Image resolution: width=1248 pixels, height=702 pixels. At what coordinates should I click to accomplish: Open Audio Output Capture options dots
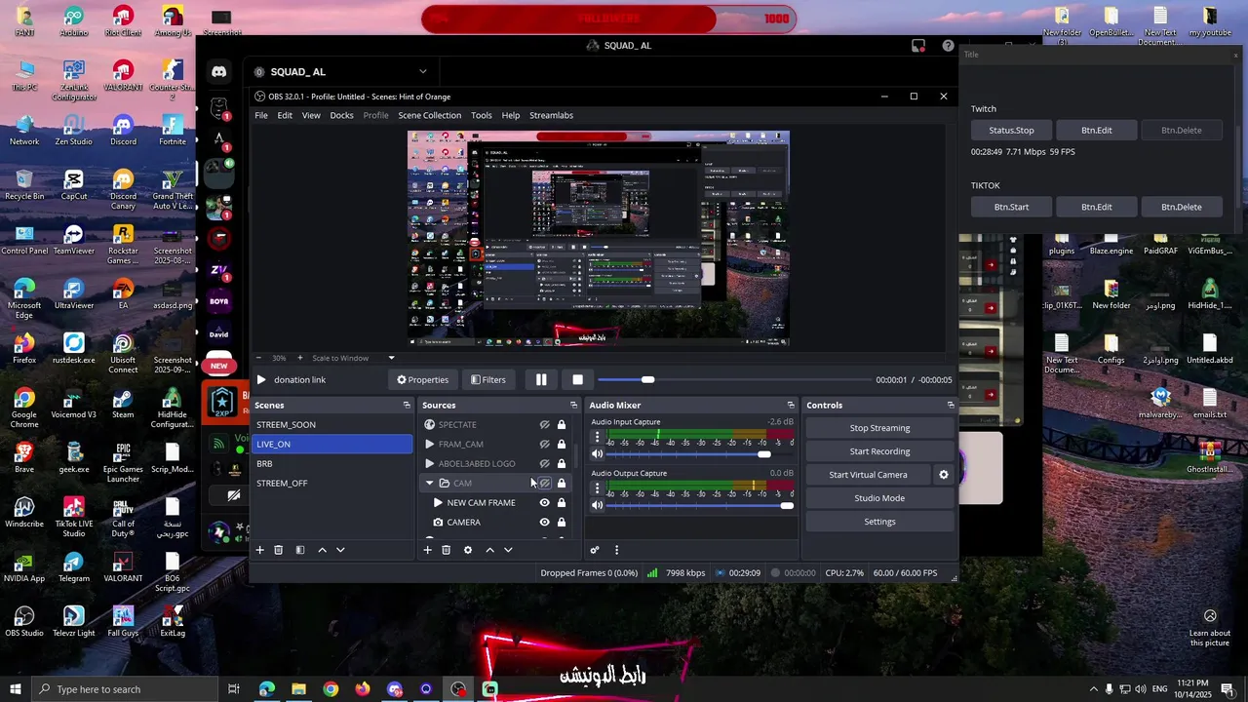[598, 488]
